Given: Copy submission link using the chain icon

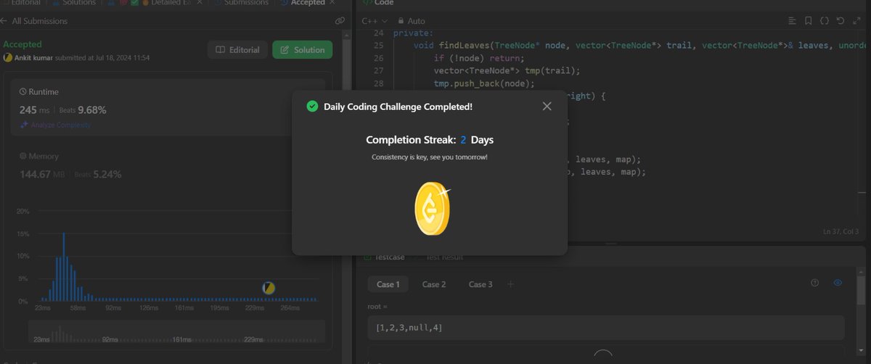Looking at the screenshot, I should [340, 21].
